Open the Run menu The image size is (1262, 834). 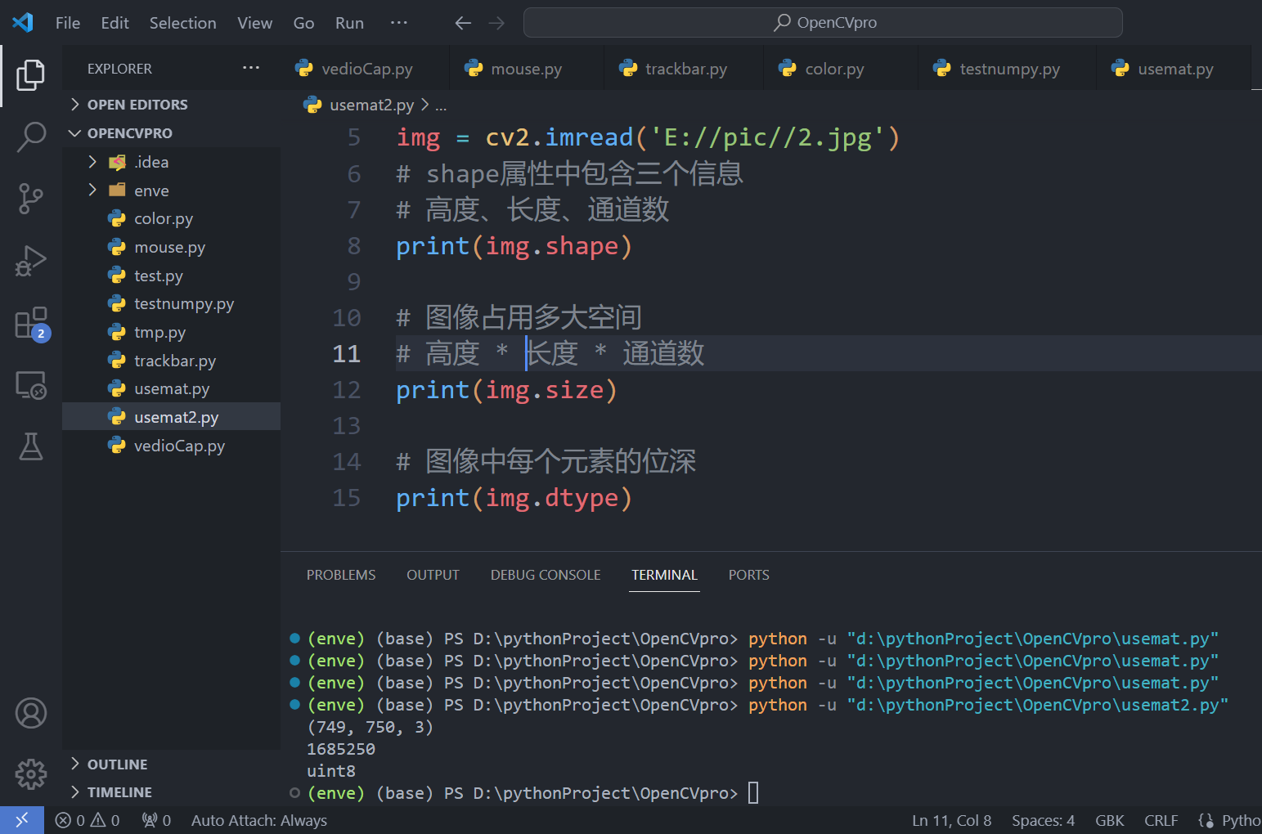click(x=350, y=23)
